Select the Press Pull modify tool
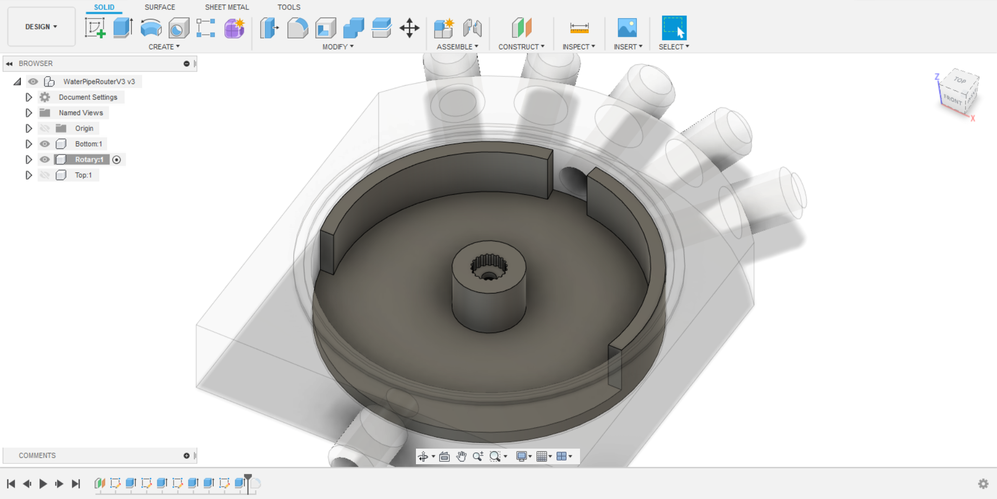 [269, 28]
